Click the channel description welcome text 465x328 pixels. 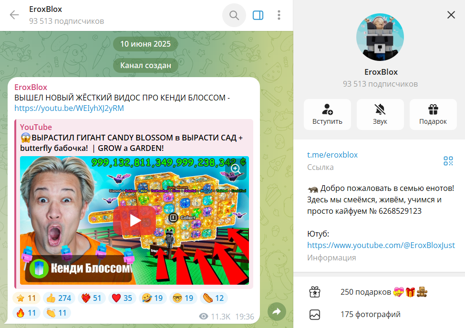[381, 199]
